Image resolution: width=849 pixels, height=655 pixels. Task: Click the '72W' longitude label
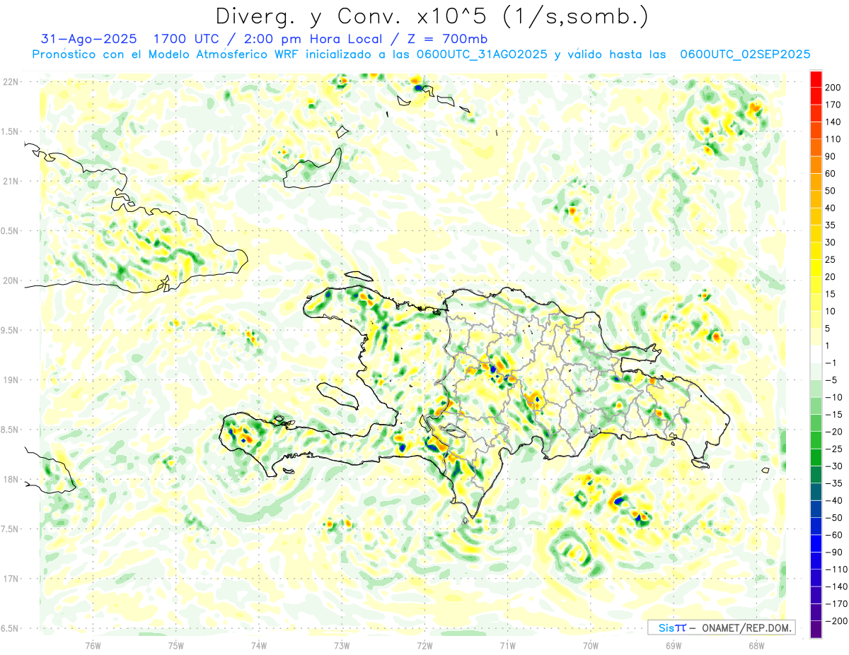click(x=424, y=644)
